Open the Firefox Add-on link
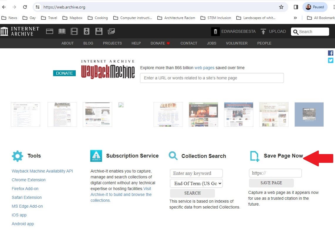Screen dimensions: 335x234 click(25, 189)
